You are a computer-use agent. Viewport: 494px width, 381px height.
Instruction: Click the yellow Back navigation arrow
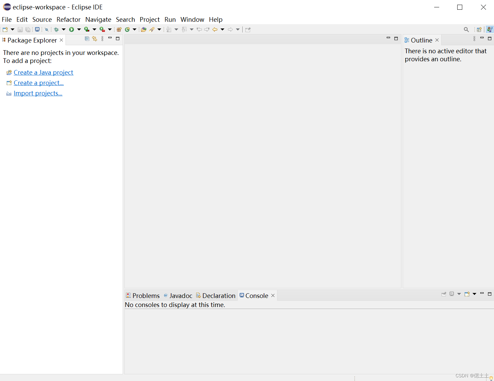click(215, 29)
